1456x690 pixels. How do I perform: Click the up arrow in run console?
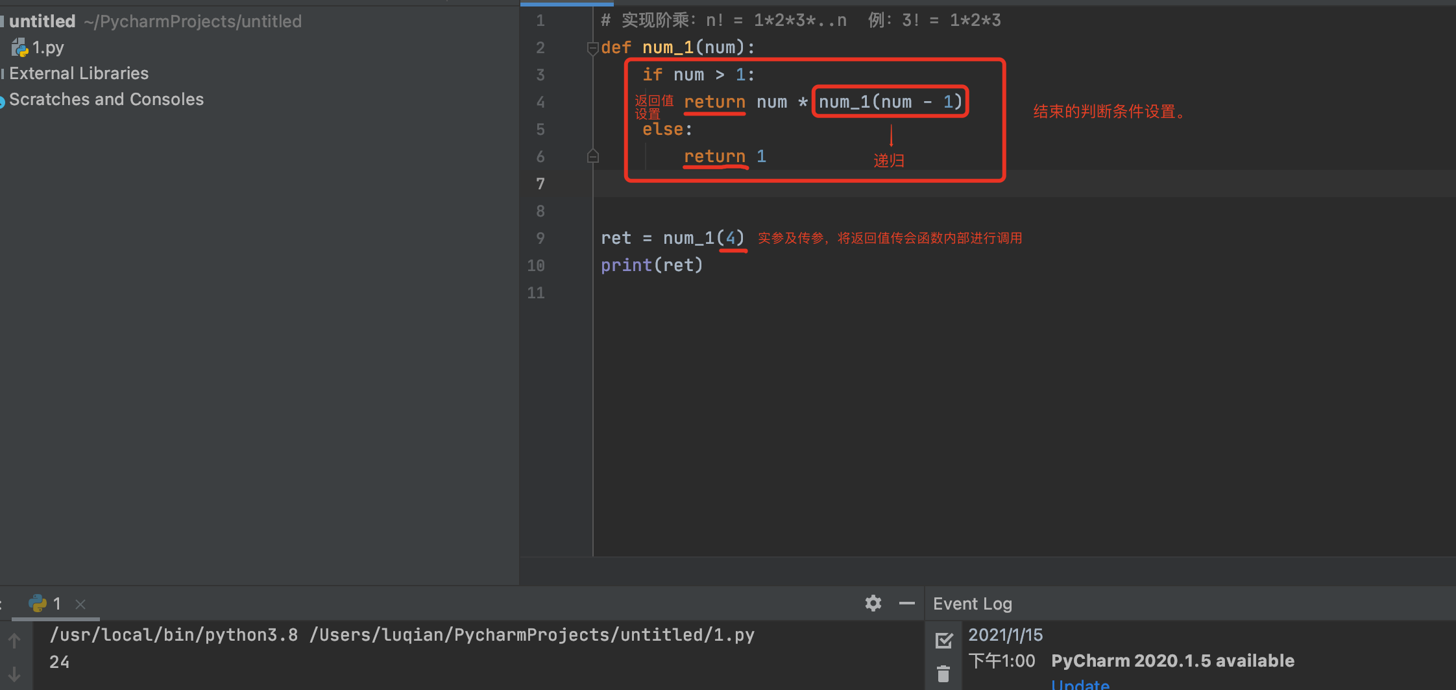[x=14, y=641]
